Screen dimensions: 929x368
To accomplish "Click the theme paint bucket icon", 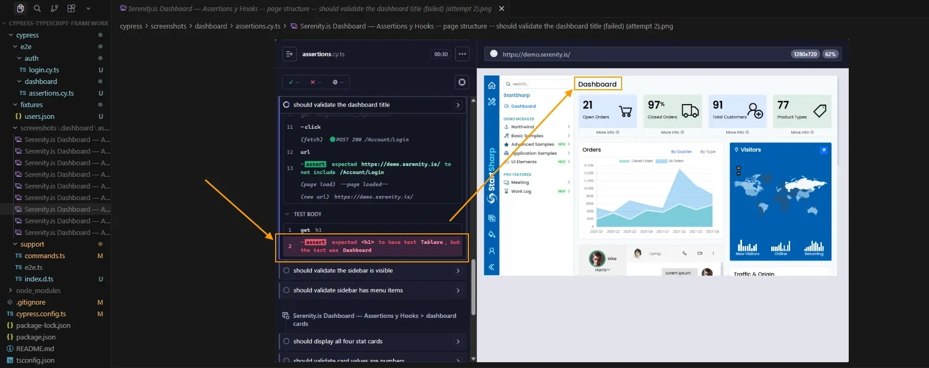I will tap(492, 234).
